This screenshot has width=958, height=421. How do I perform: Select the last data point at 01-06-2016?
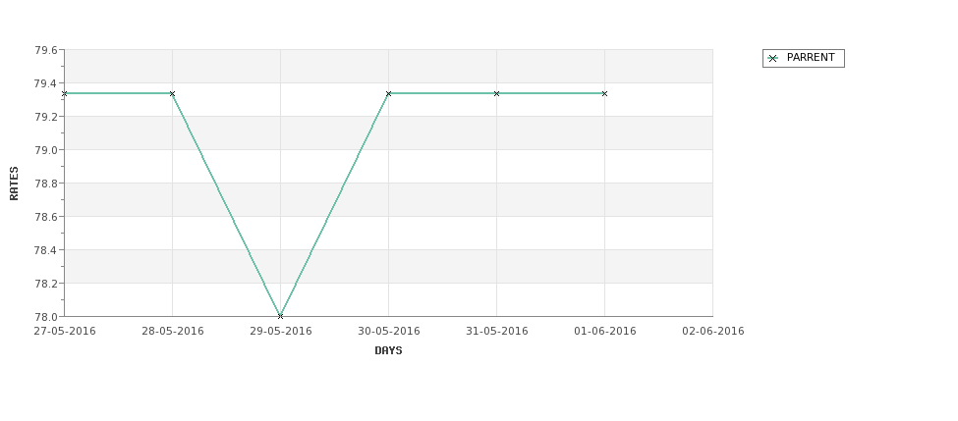pyautogui.click(x=605, y=93)
